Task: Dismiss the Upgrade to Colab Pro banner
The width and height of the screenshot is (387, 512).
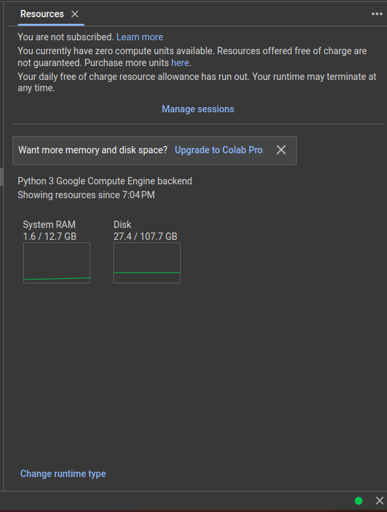Action: (x=281, y=150)
